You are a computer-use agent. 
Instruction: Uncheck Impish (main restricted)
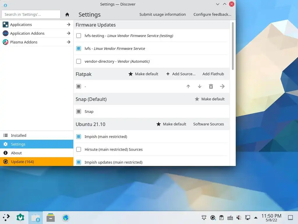[79, 136]
